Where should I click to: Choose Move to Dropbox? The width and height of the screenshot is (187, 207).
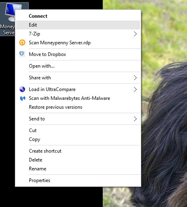[78, 54]
